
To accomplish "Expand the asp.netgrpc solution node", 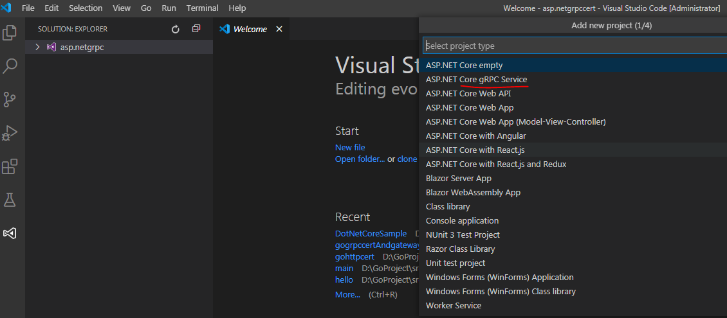I will 37,47.
